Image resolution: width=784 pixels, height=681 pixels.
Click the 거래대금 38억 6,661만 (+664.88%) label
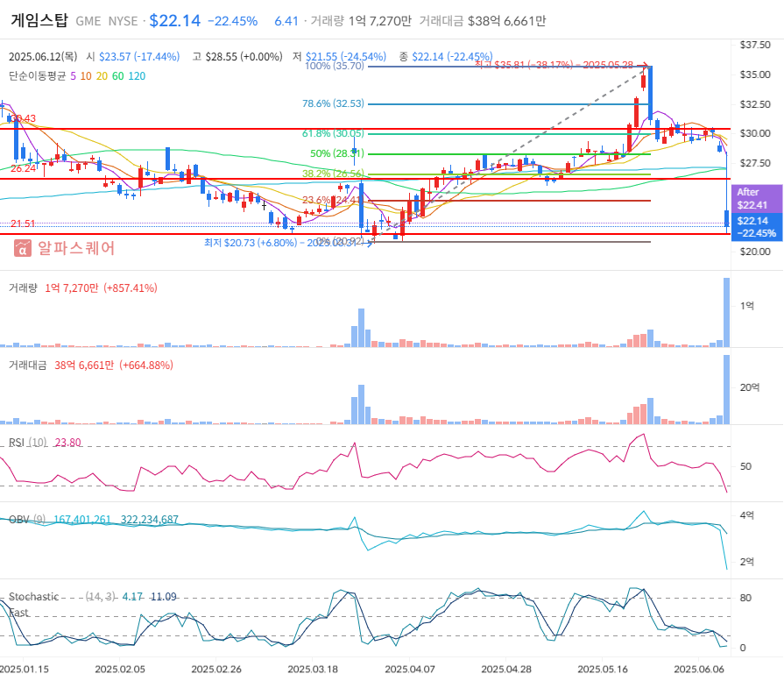click(x=91, y=365)
